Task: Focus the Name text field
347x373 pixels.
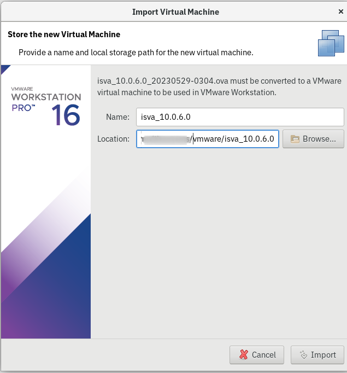Action: [x=240, y=116]
